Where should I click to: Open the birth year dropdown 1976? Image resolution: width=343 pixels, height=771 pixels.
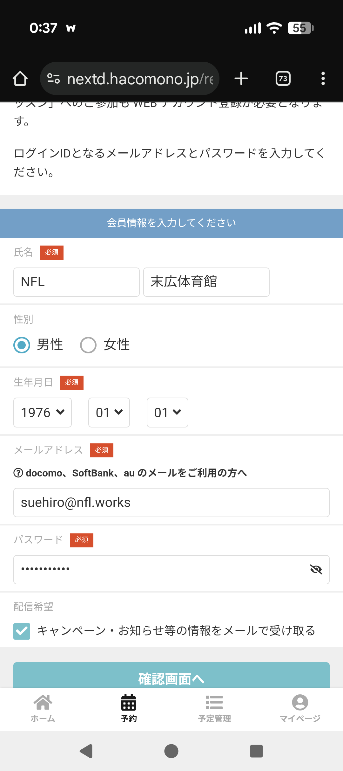(43, 413)
